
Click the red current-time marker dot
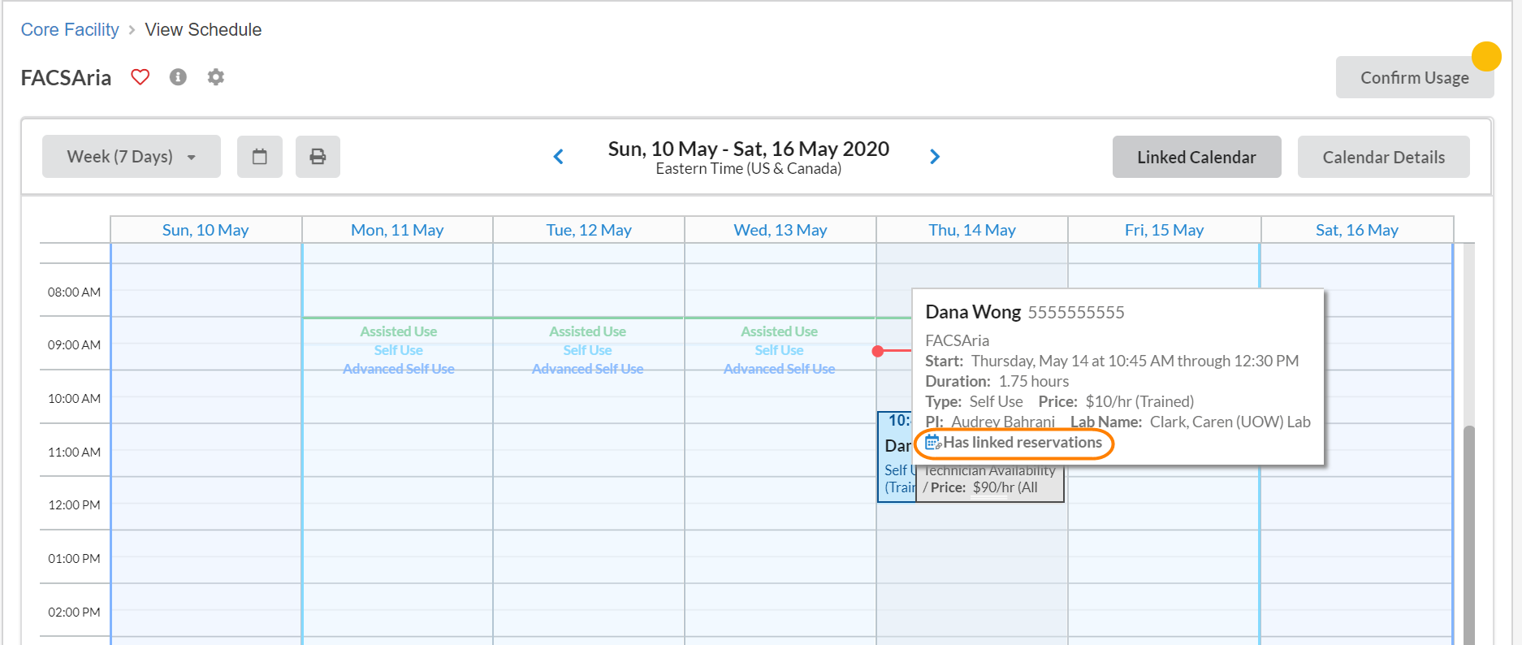pos(878,351)
